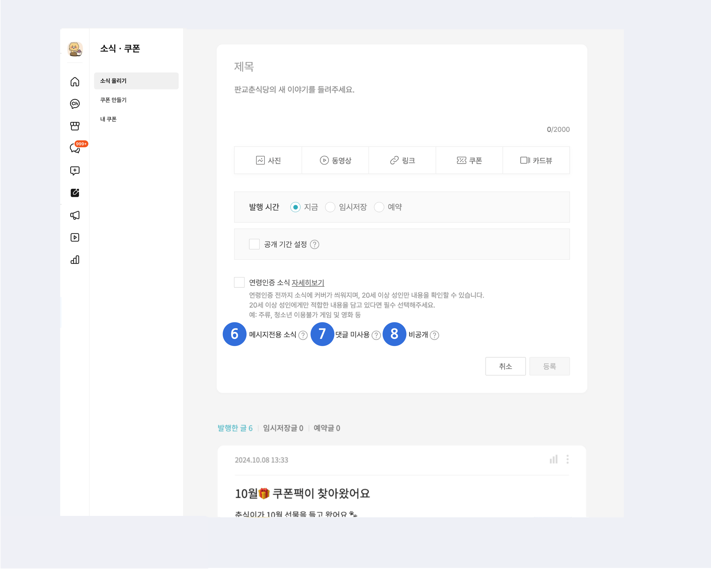
Task: Open three-dot menu on latest post
Action: 567,460
